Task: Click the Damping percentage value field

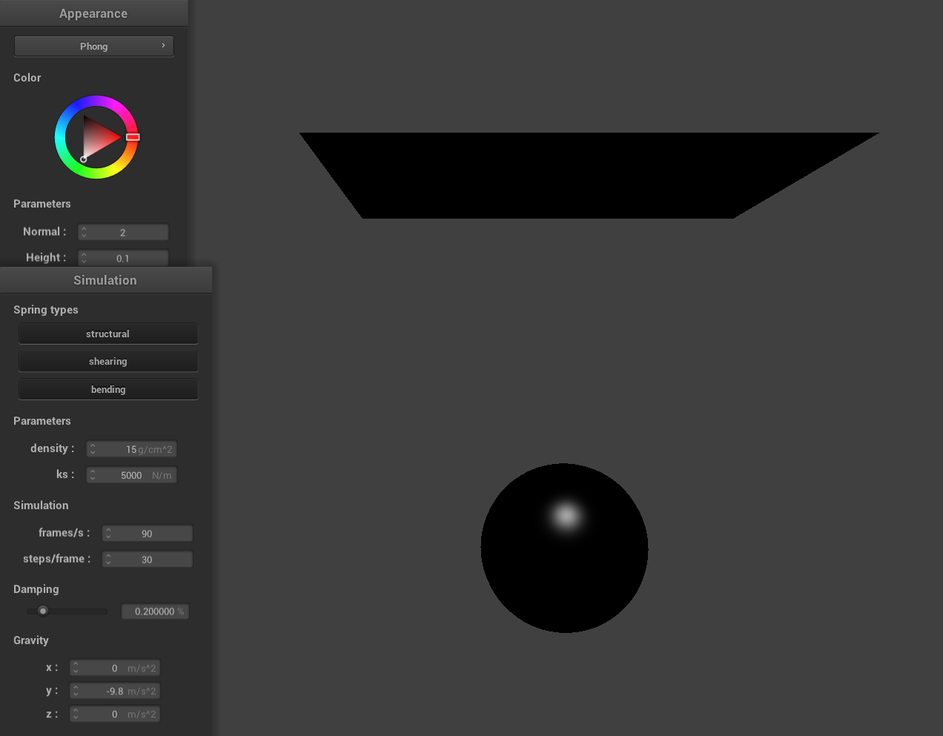Action: tap(155, 611)
